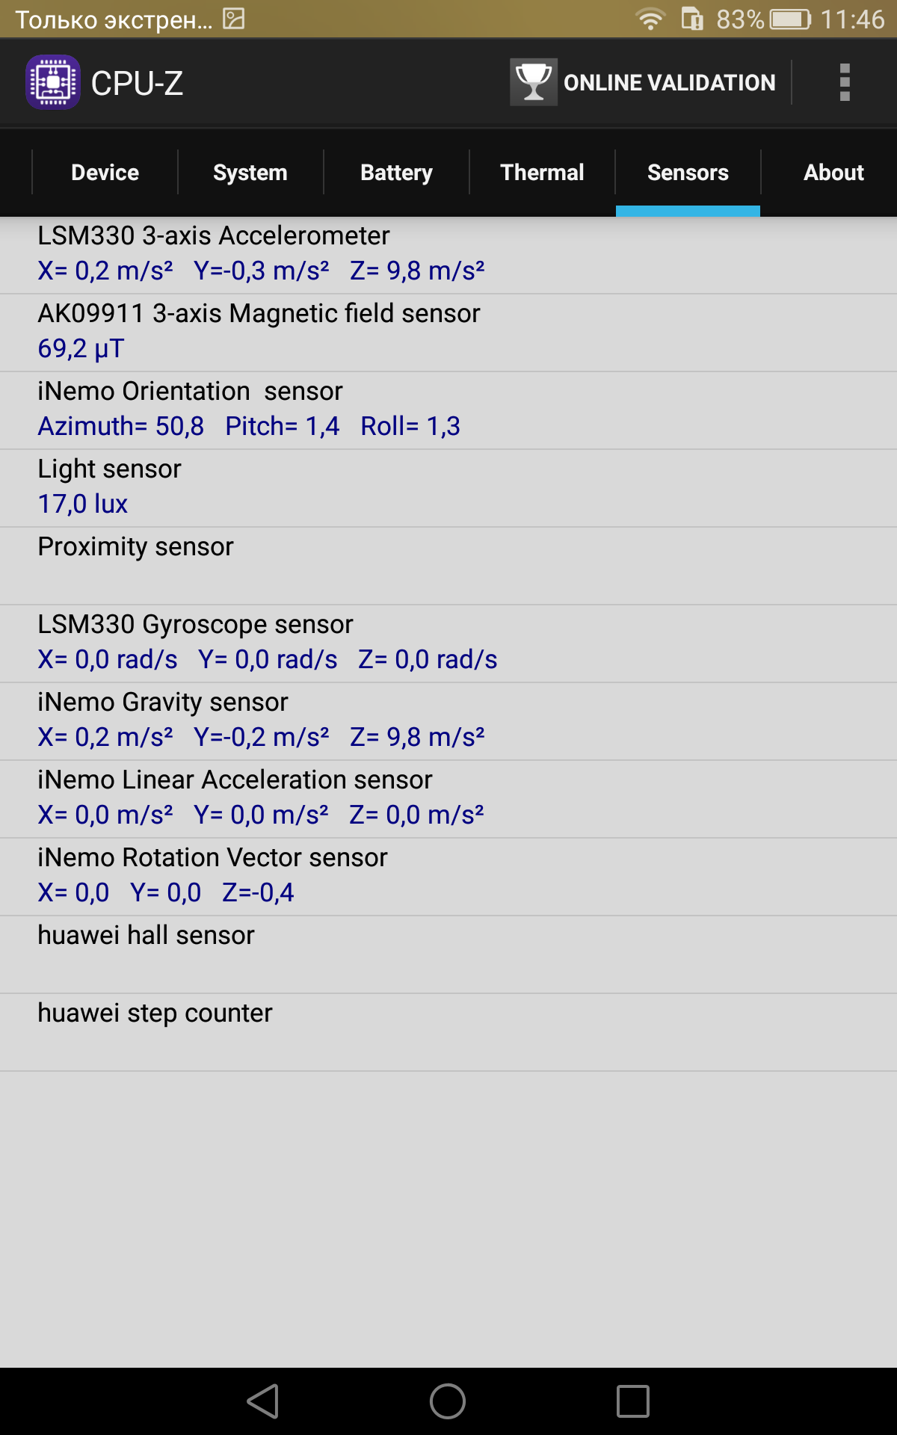Screen dimensions: 897x1435
Task: Tap the Wi-Fi status icon
Action: [x=650, y=19]
